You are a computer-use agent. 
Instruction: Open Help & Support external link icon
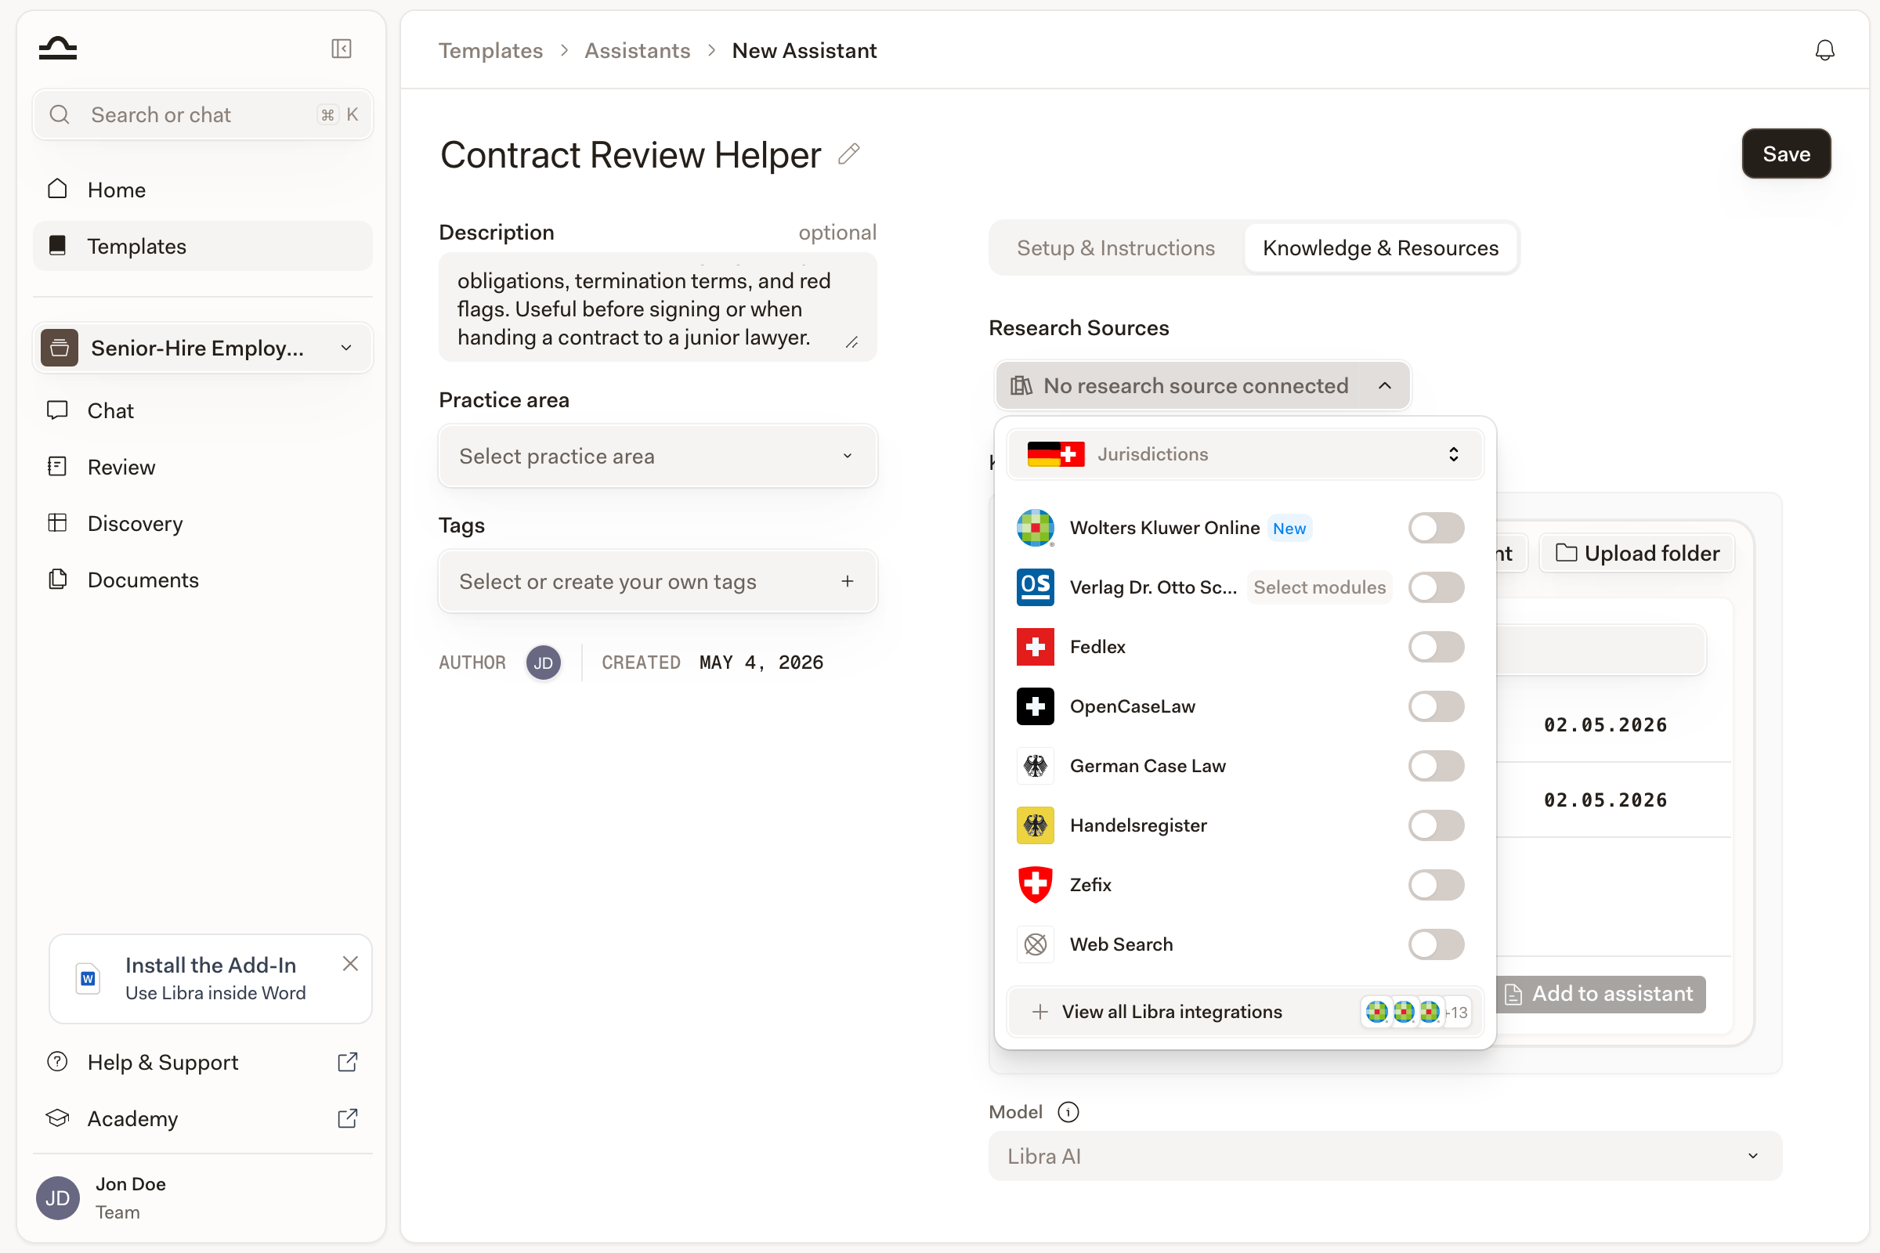348,1062
